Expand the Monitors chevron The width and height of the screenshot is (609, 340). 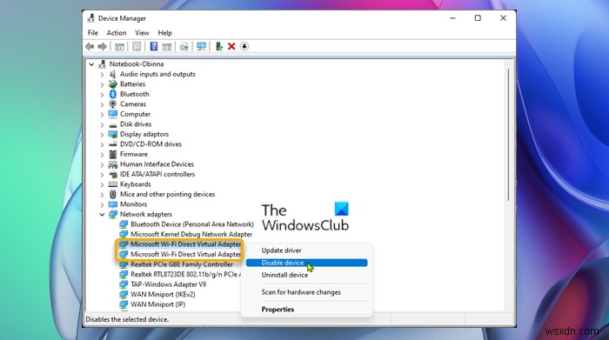click(x=102, y=204)
